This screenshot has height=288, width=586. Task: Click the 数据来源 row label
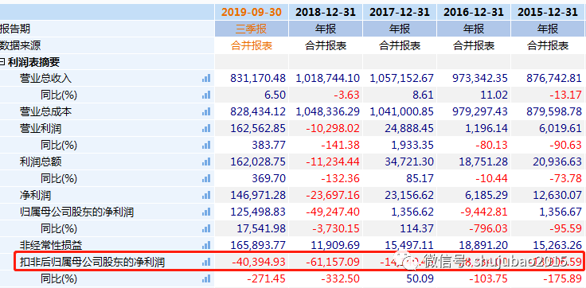point(20,45)
